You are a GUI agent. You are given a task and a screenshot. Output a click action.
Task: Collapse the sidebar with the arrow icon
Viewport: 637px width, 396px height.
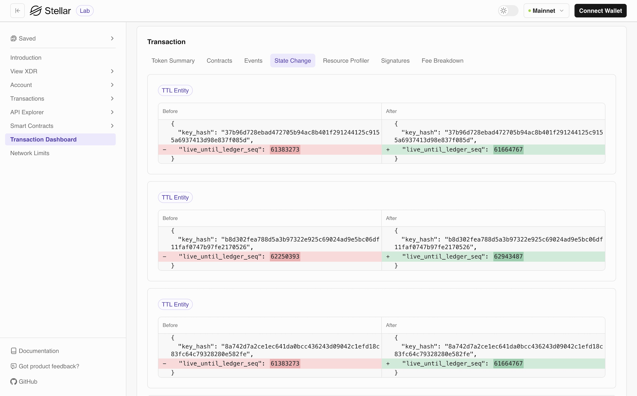pyautogui.click(x=18, y=11)
